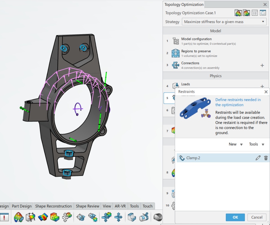The height and width of the screenshot is (225, 270).
Task: Click the crosshair target toolbar icon
Action: (x=81, y=217)
